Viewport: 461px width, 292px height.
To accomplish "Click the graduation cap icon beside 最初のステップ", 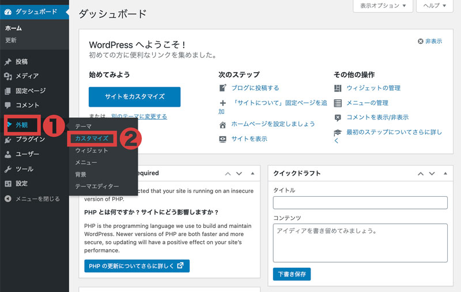I will click(x=338, y=133).
